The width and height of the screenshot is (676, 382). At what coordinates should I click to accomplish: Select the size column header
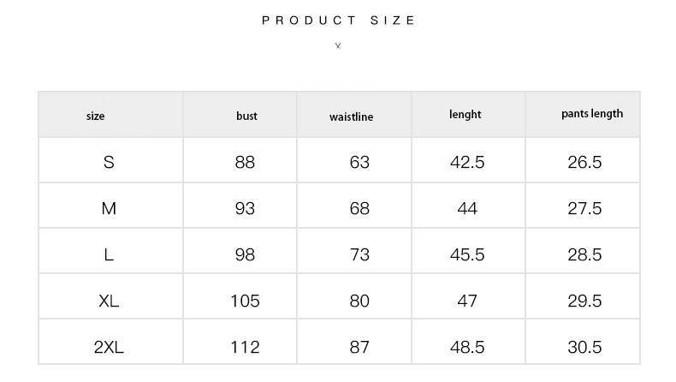pos(96,116)
